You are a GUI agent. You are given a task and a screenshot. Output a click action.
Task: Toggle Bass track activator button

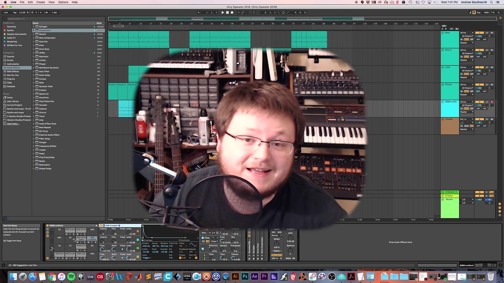click(480, 33)
